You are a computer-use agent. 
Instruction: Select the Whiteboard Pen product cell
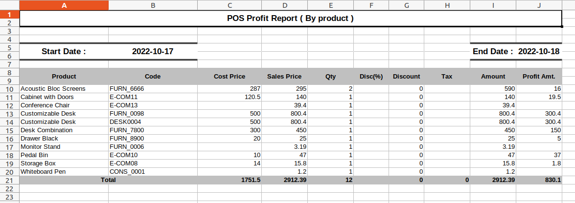(64, 172)
